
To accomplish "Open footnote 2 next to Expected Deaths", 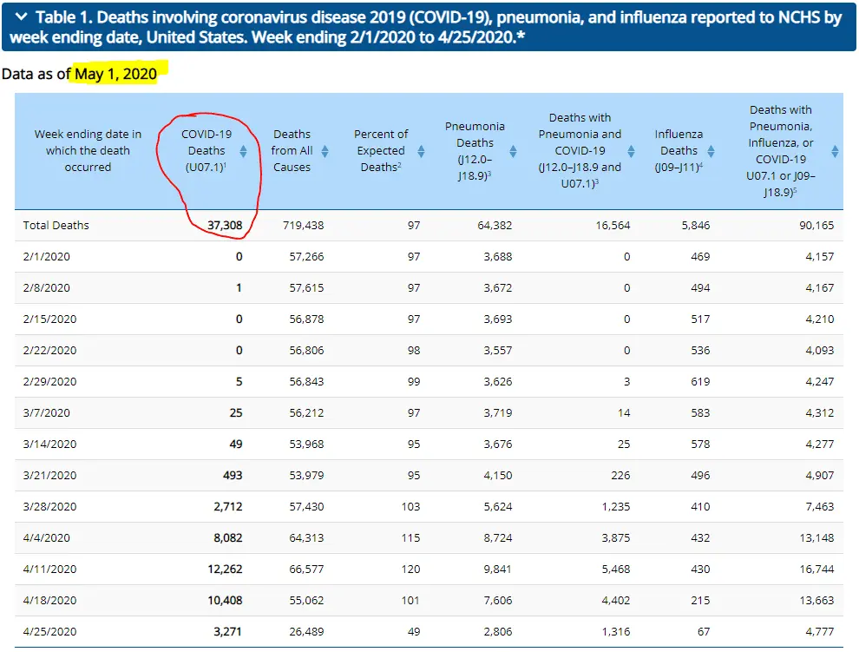I will [399, 165].
